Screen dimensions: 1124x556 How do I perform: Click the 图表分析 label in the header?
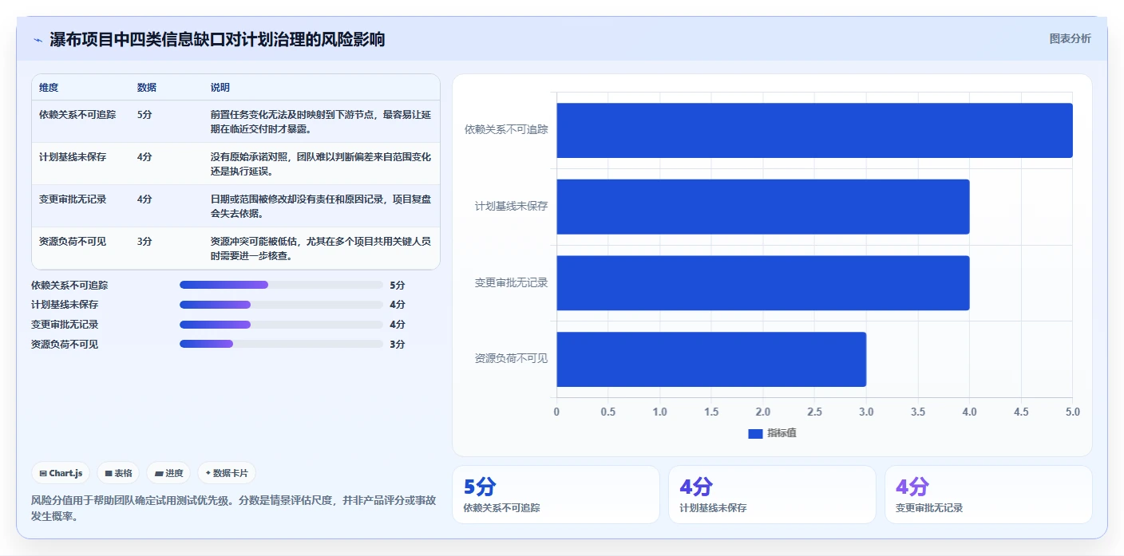[1070, 38]
